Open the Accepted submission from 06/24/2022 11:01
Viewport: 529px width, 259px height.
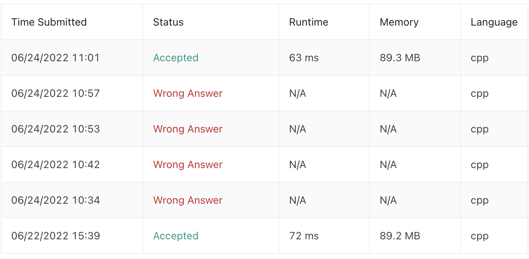click(176, 58)
